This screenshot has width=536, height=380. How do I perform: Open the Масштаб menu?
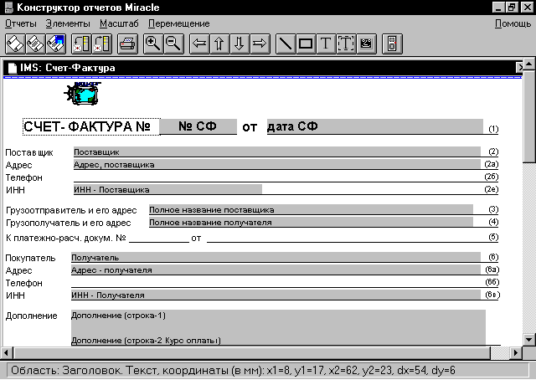pyautogui.click(x=119, y=23)
